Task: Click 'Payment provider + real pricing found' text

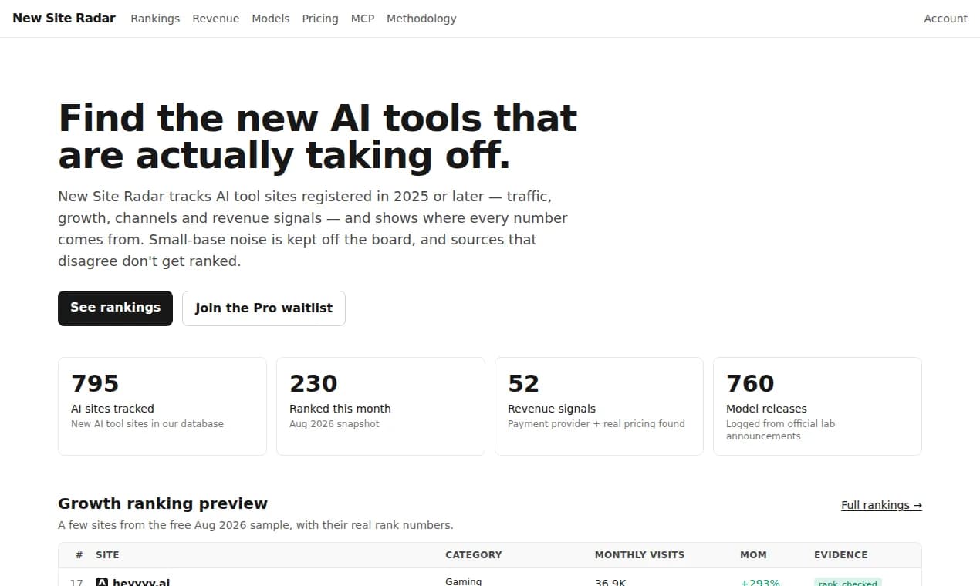Action: (596, 424)
